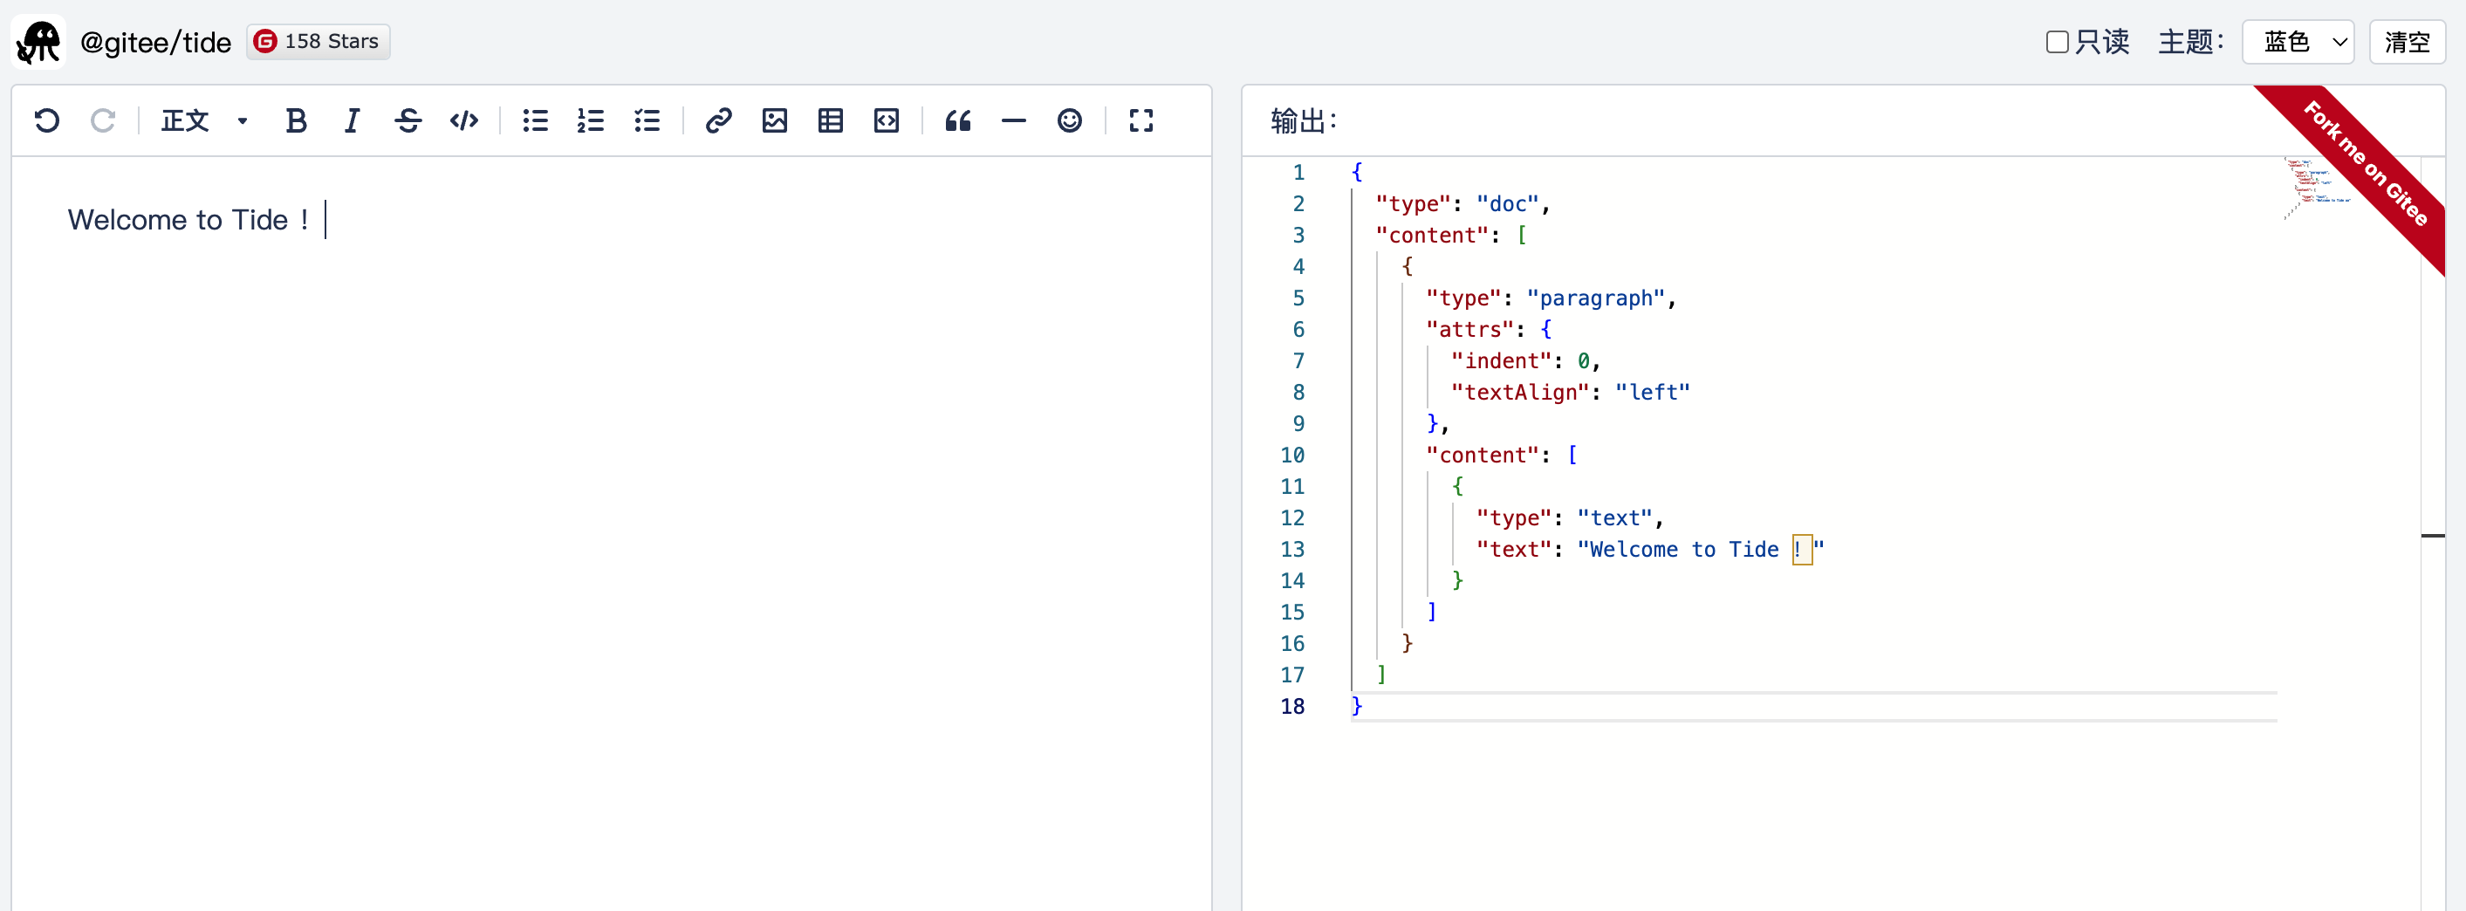Viewport: 2466px width, 911px height.
Task: Click the "paragraph" value on line 5
Action: tap(1596, 298)
